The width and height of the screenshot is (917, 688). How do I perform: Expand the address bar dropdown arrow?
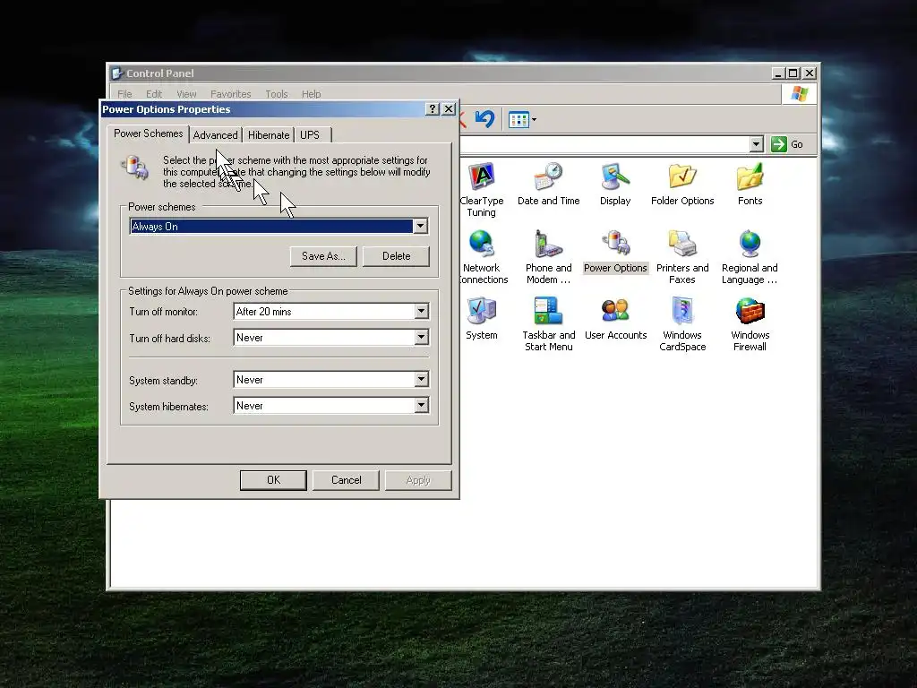coord(756,144)
